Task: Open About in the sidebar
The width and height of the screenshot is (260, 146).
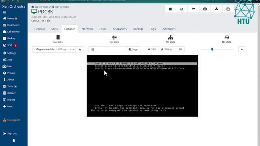Action: point(9,79)
